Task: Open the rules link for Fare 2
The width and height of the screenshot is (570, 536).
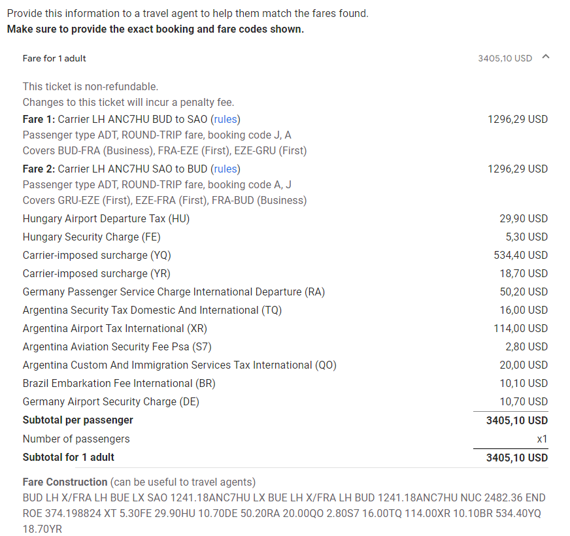Action: (226, 169)
